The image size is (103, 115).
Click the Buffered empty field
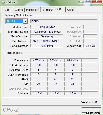[x=90, y=36]
